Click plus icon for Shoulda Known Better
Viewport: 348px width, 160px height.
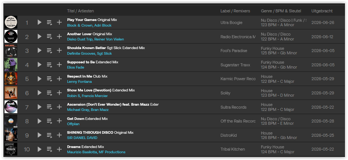pyautogui.click(x=59, y=51)
